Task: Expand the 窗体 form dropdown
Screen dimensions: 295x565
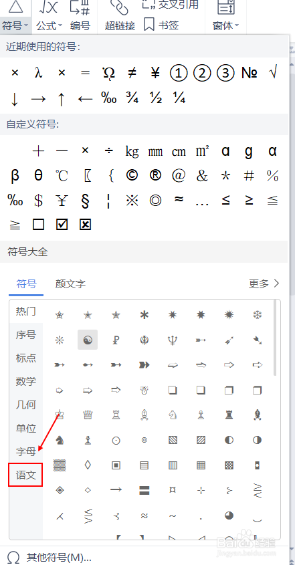Action: tap(225, 26)
